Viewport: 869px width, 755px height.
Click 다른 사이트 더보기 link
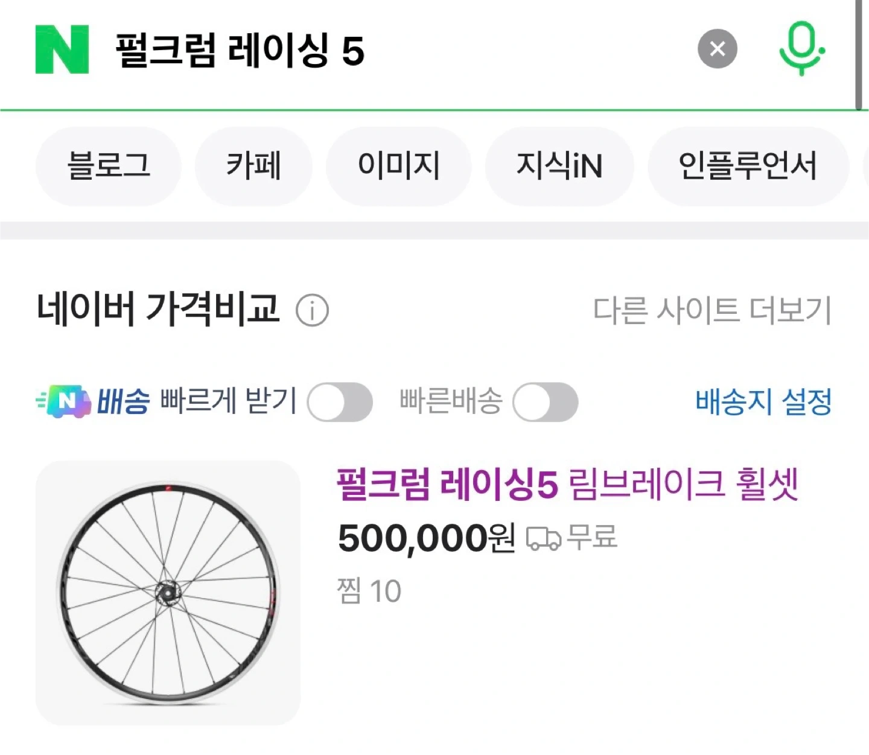tap(712, 310)
